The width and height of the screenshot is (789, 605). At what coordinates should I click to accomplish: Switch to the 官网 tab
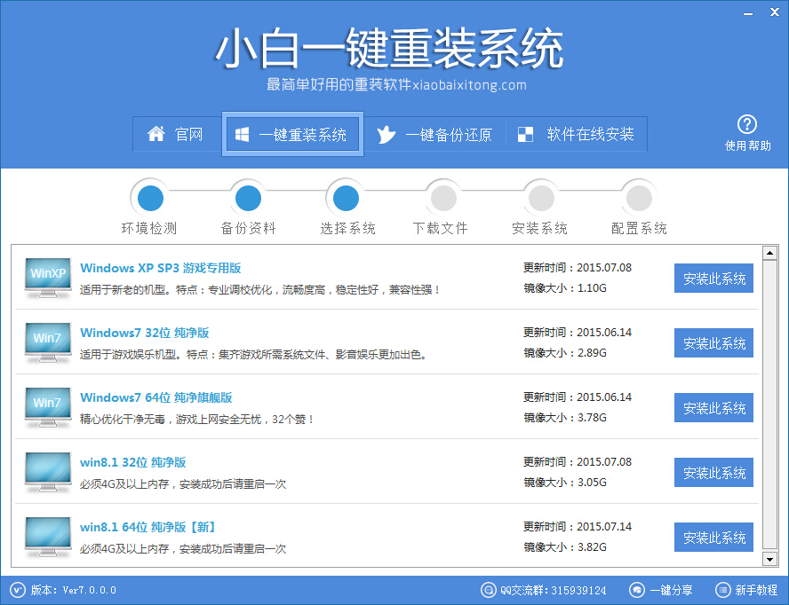click(178, 134)
